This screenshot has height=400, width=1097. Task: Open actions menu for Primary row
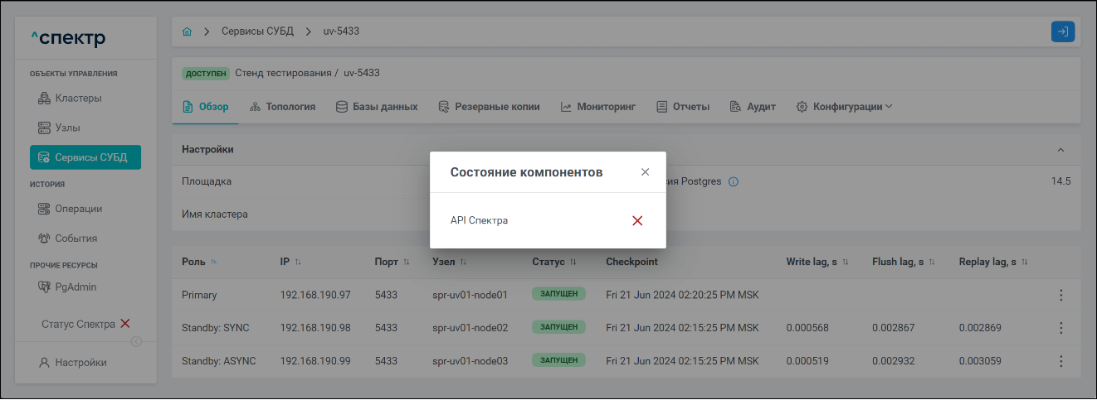1060,295
